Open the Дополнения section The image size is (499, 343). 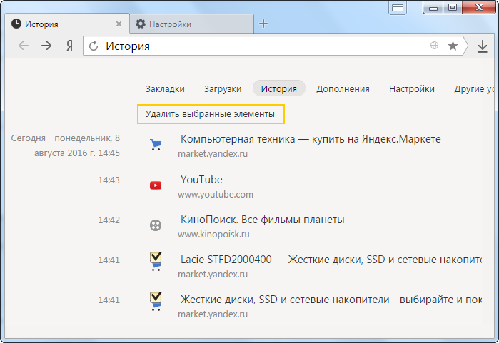coord(343,88)
